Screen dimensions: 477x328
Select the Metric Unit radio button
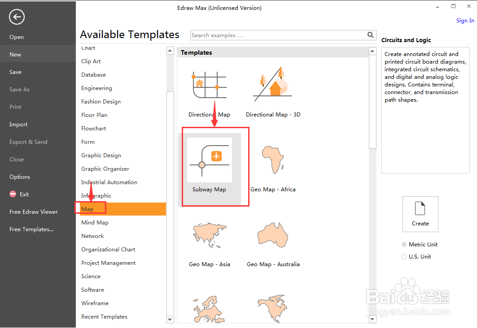[404, 245]
